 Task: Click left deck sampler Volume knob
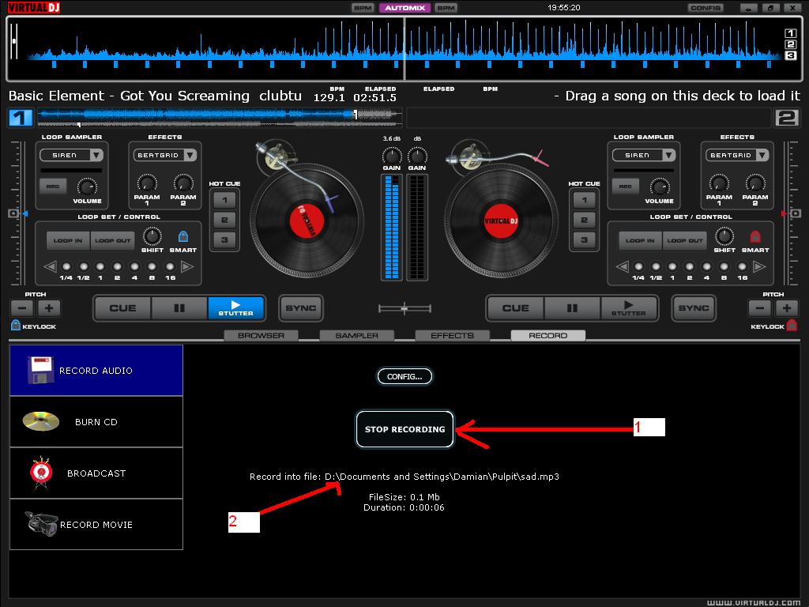click(x=87, y=187)
